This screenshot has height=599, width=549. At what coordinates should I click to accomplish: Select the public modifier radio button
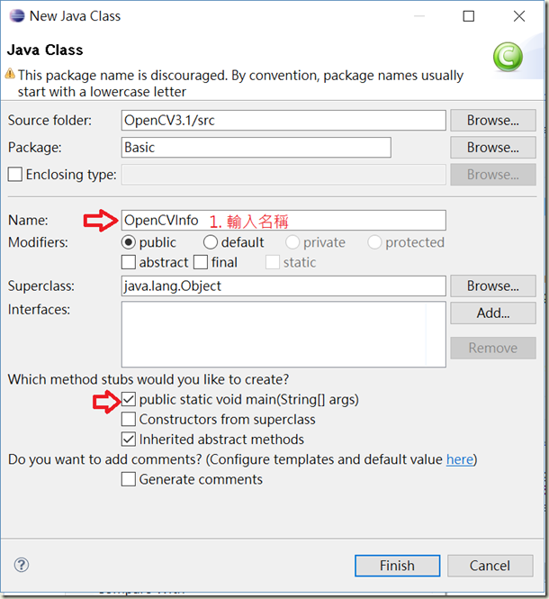(x=129, y=242)
